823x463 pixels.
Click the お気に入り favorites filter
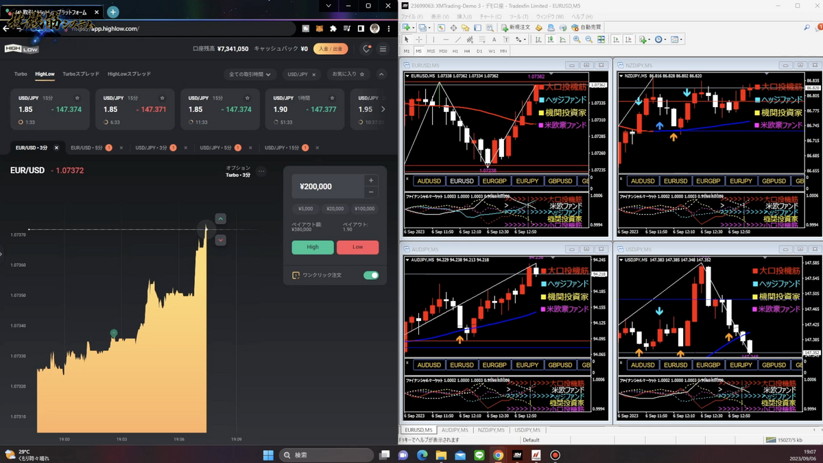[x=348, y=74]
